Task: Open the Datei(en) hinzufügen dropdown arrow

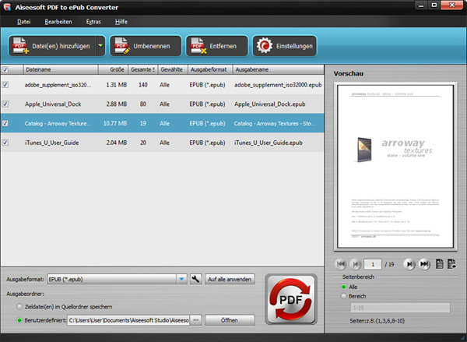Action: pos(100,46)
